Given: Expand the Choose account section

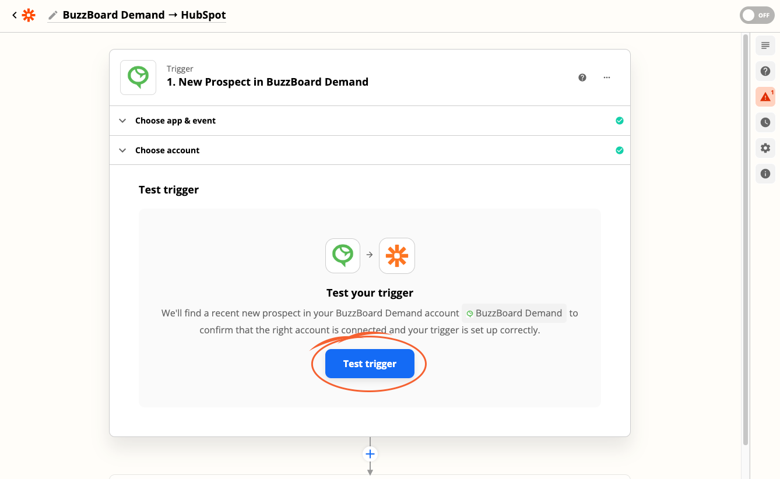Looking at the screenshot, I should click(x=370, y=150).
